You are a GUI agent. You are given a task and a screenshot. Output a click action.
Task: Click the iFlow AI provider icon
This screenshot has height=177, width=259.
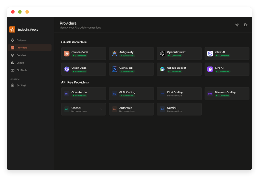210,54
